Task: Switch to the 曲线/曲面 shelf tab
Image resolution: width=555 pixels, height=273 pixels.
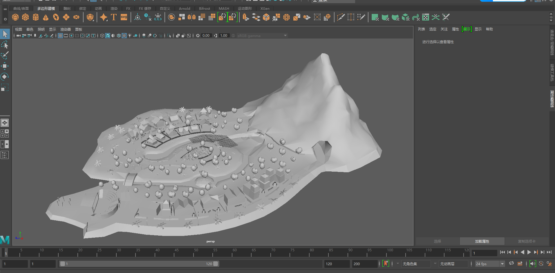Action: (x=21, y=9)
